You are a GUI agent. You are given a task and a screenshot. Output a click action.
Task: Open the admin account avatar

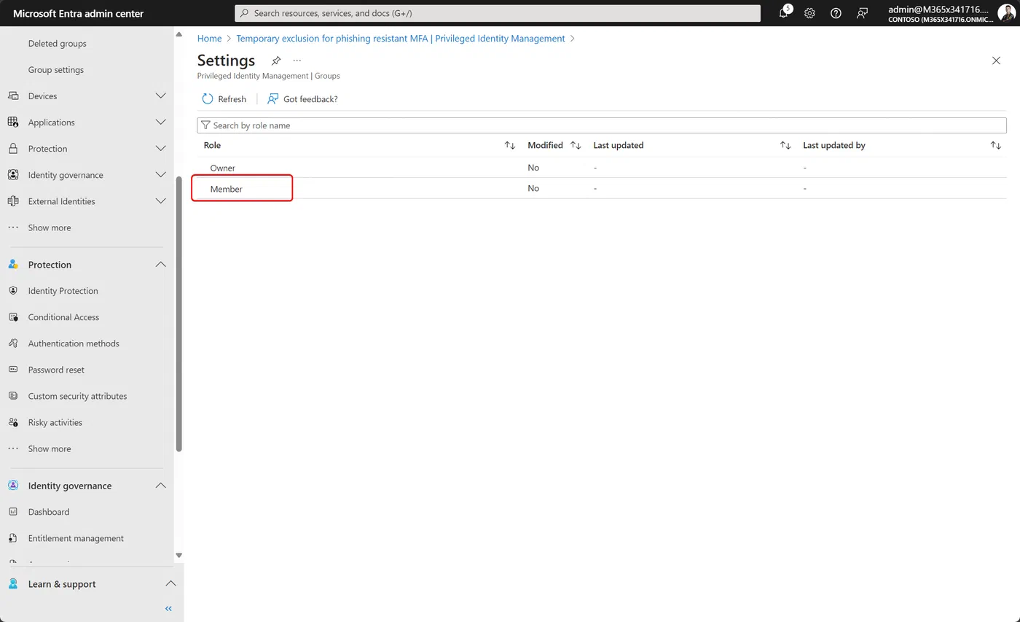1006,13
